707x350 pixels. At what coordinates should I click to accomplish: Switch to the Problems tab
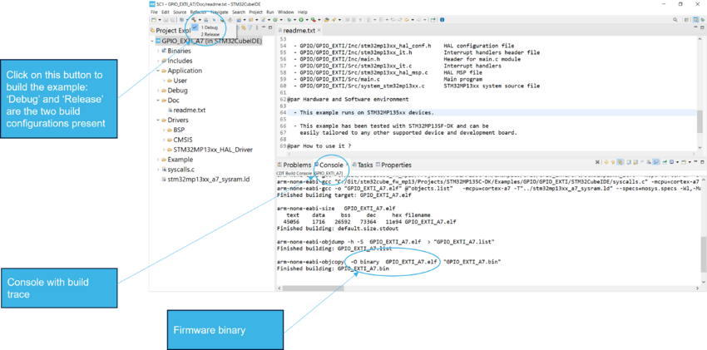coord(294,165)
